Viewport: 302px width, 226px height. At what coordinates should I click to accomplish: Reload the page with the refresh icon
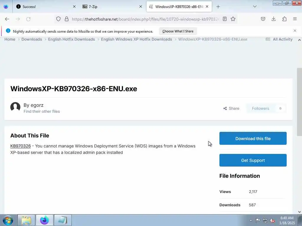pos(28,19)
